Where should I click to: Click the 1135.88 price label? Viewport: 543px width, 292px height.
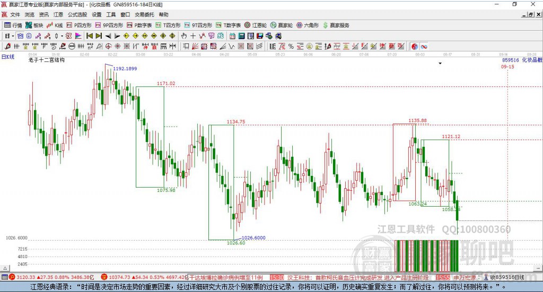point(418,120)
